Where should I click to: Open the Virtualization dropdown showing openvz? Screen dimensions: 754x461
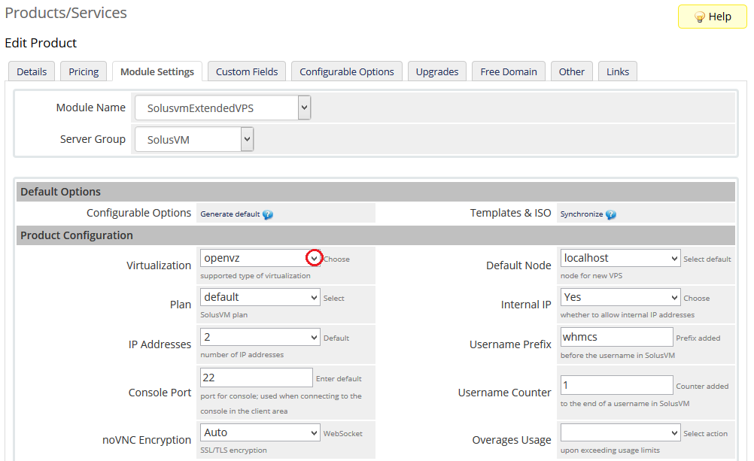tap(260, 258)
